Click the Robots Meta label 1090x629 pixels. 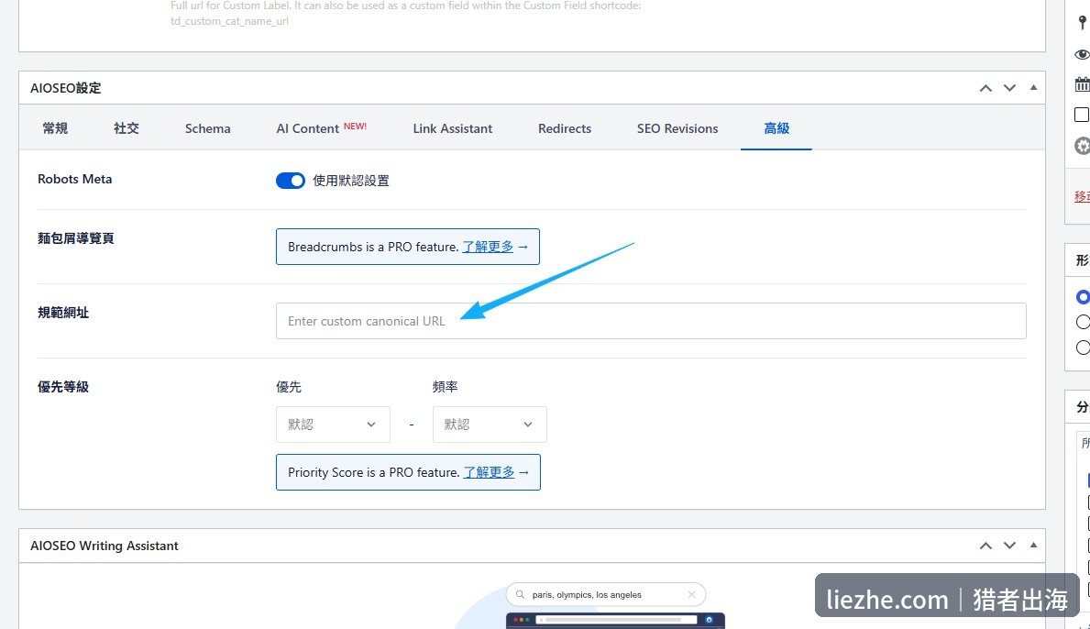pyautogui.click(x=74, y=180)
